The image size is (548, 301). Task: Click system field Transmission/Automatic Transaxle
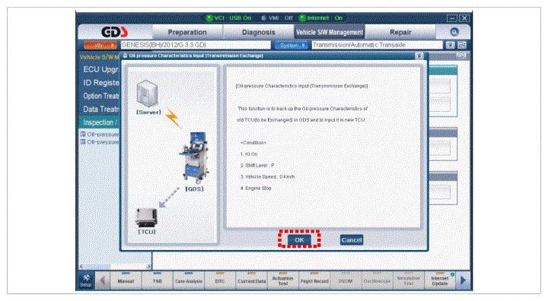click(377, 45)
